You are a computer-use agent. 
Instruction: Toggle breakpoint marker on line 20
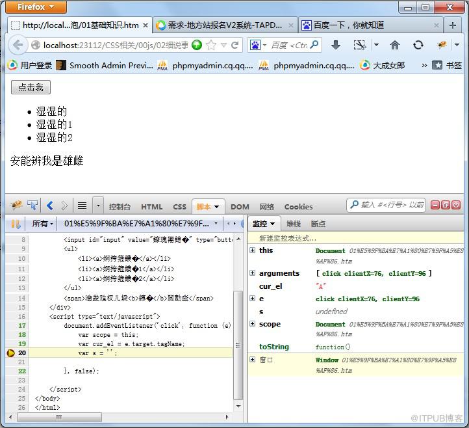coord(11,353)
